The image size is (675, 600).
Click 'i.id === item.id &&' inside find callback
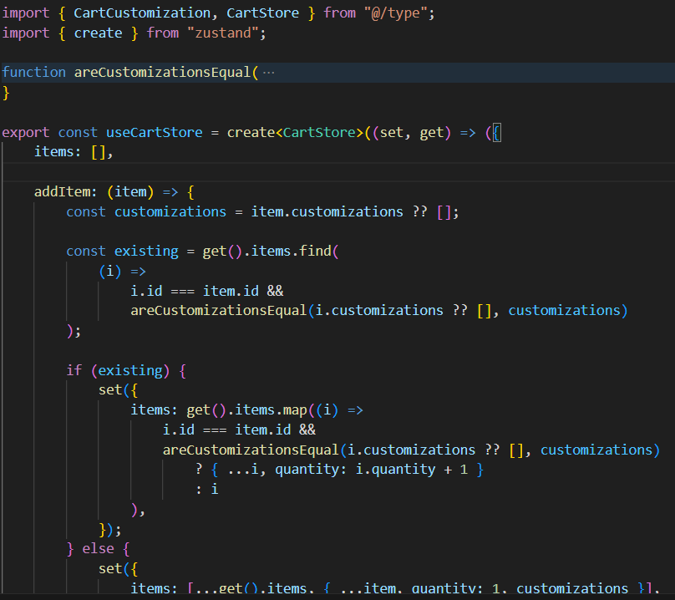[x=206, y=291]
